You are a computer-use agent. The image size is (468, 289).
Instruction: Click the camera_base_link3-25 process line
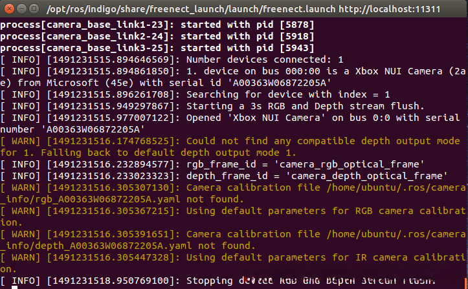[x=157, y=48]
